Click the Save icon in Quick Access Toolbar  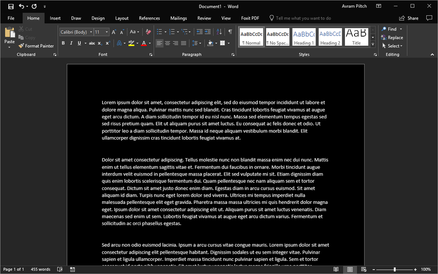11,6
